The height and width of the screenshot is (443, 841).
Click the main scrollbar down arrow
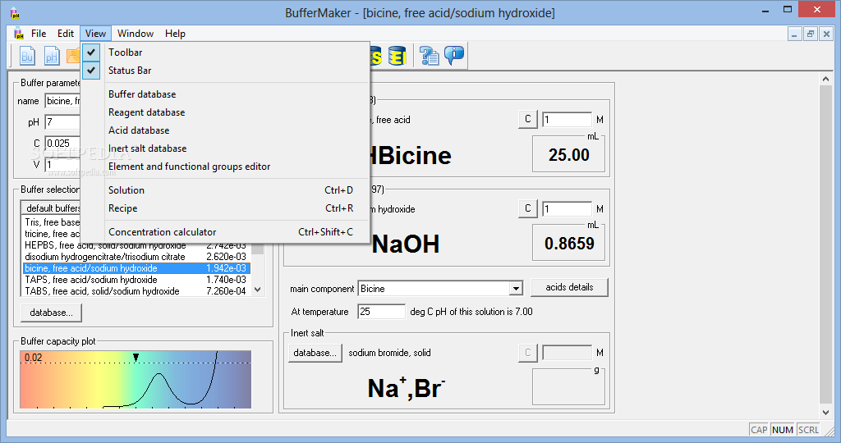click(825, 413)
